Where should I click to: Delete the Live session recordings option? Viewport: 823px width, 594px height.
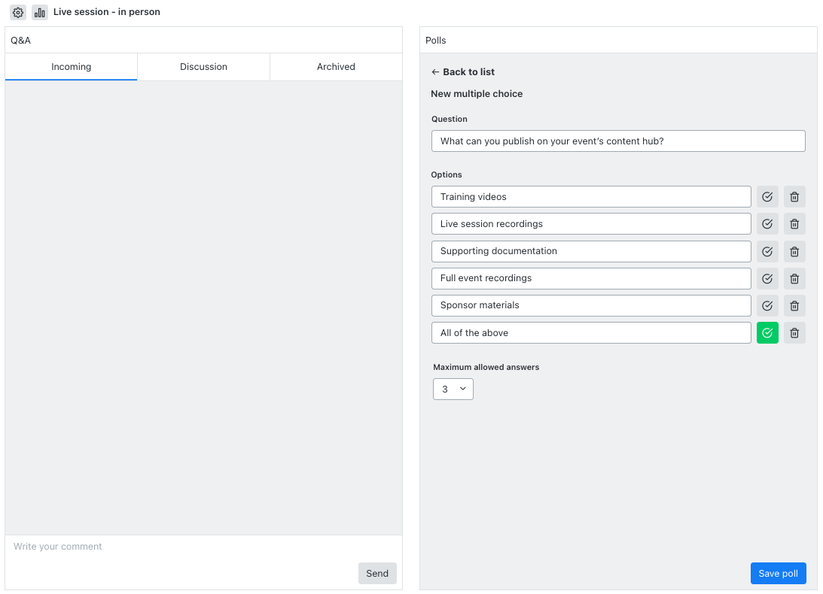click(794, 223)
